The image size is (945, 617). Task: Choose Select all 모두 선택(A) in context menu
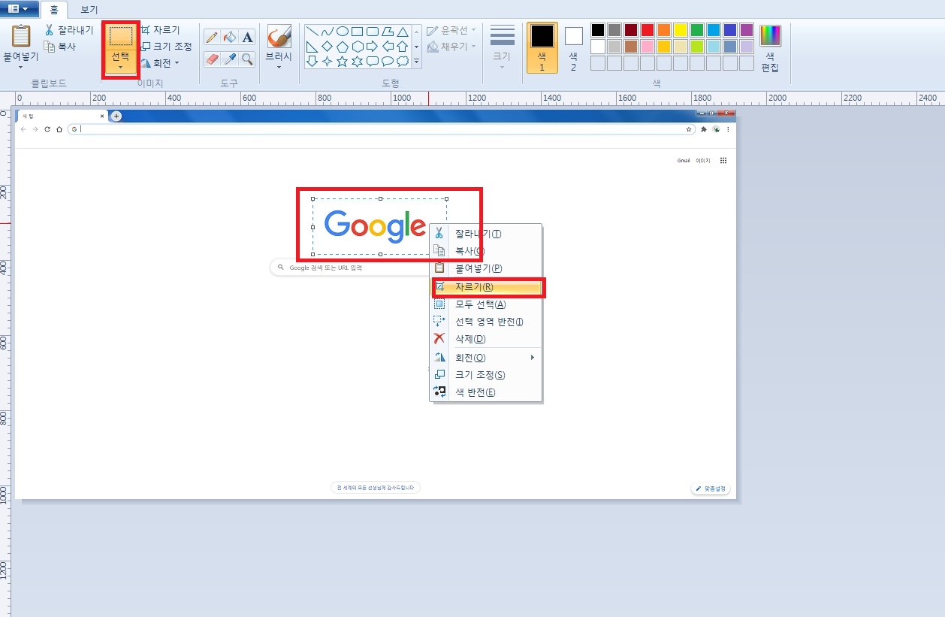pos(486,304)
